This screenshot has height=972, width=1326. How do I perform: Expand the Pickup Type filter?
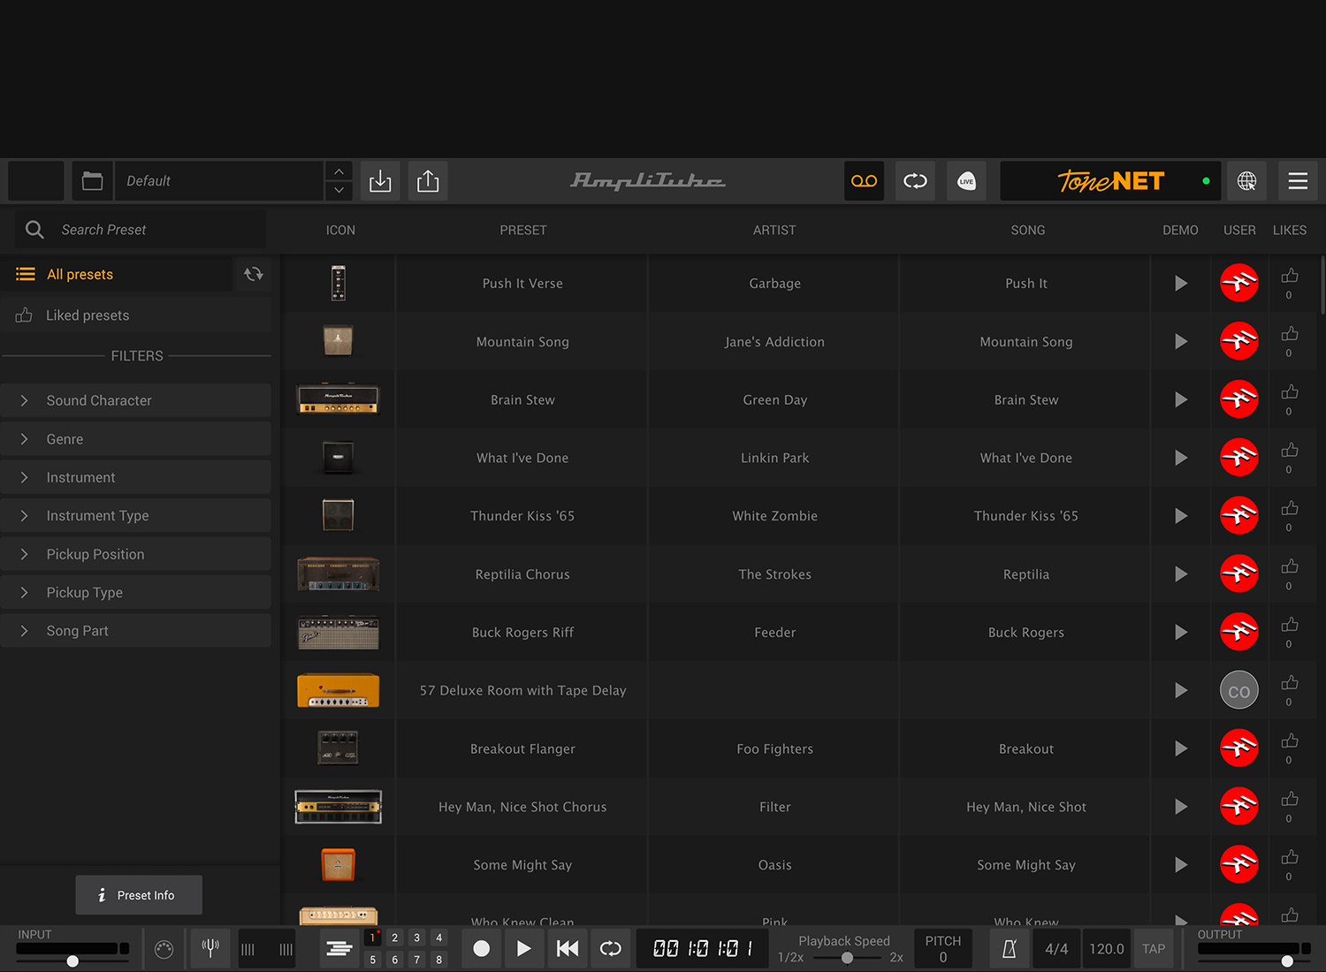click(x=136, y=592)
